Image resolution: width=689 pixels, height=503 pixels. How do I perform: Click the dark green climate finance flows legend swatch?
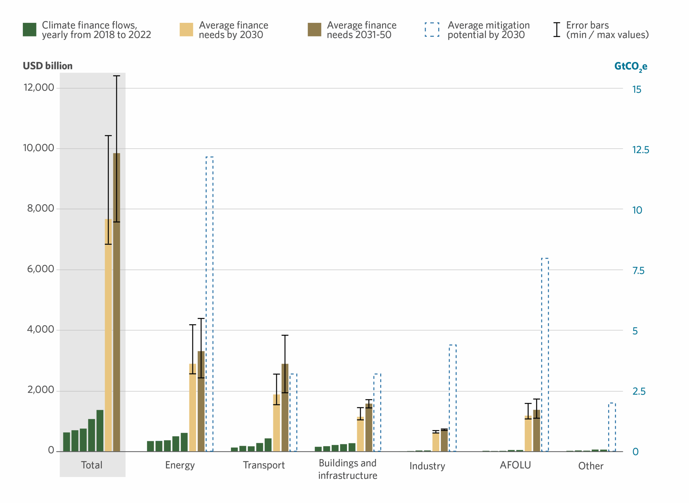(x=30, y=30)
